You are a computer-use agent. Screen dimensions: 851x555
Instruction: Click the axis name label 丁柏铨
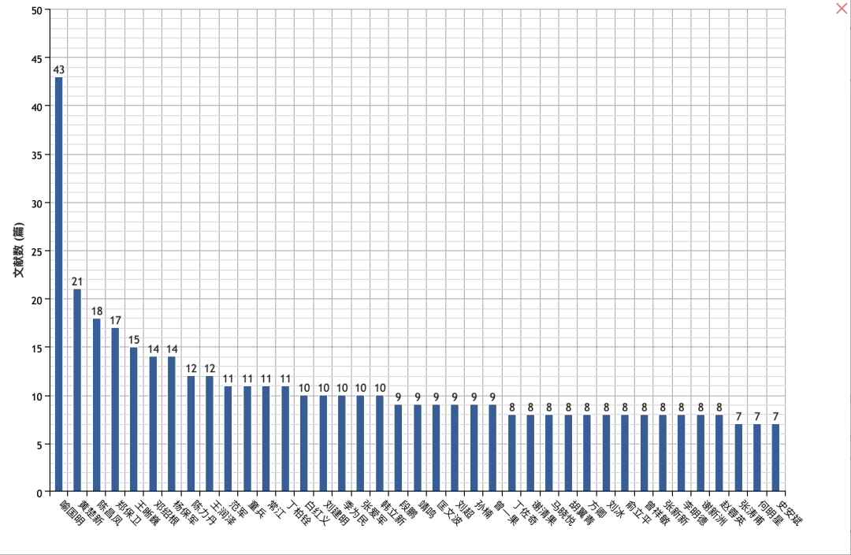(297, 512)
